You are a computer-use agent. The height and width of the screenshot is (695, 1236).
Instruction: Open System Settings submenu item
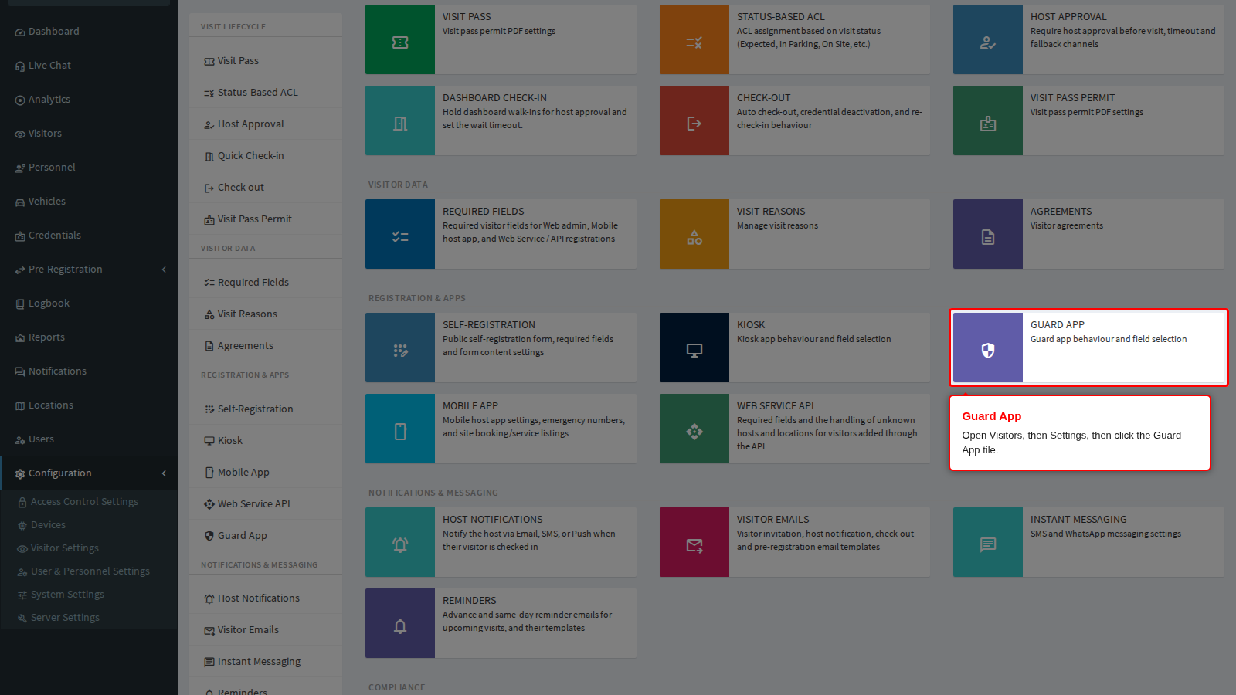point(89,595)
